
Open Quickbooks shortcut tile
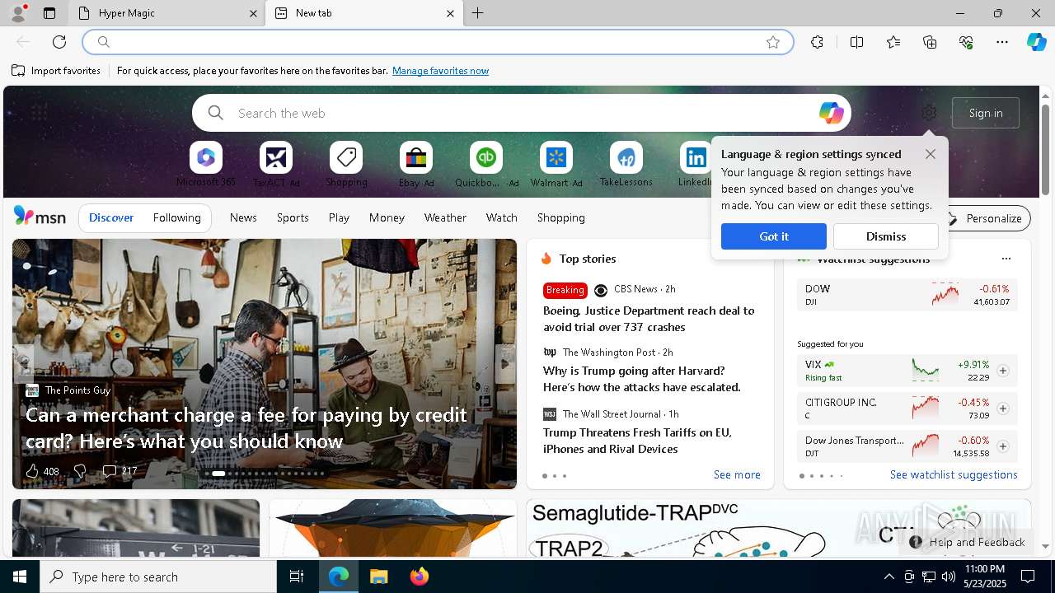pyautogui.click(x=486, y=164)
